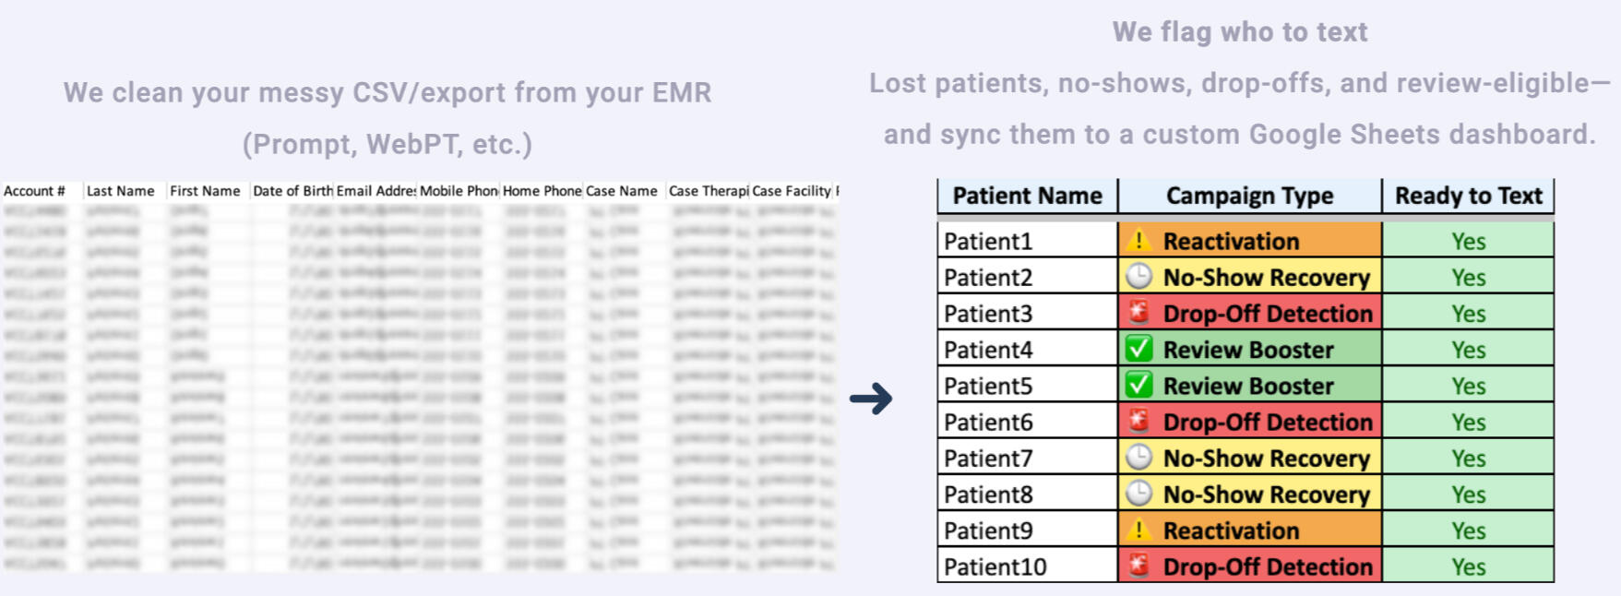Click the clock icon in Patient8 row
The image size is (1621, 596).
1139,494
